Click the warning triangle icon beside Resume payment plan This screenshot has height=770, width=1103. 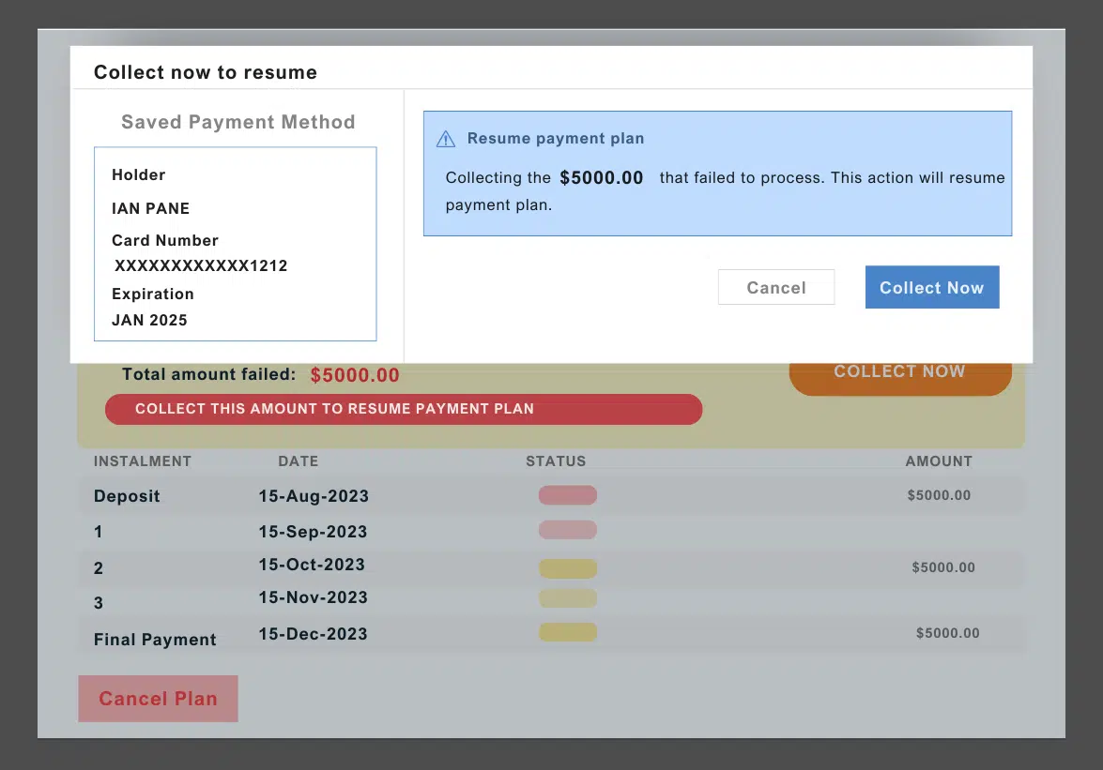tap(446, 139)
